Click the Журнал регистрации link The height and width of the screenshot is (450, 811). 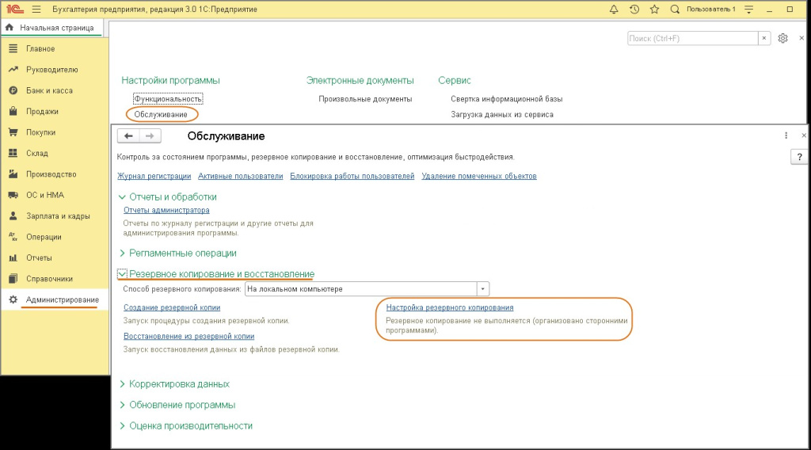[x=154, y=176]
